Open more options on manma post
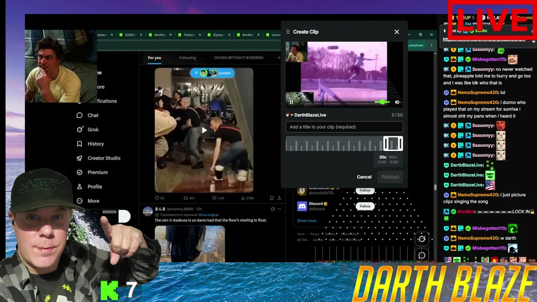The height and width of the screenshot is (302, 537). pyautogui.click(x=279, y=209)
